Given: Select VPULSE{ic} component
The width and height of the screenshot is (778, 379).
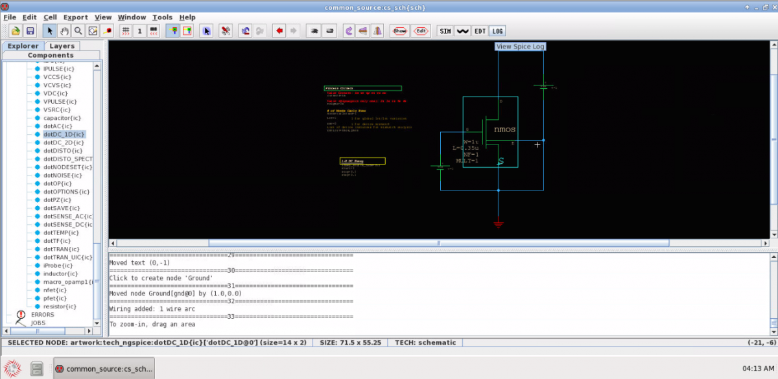Looking at the screenshot, I should tap(60, 101).
